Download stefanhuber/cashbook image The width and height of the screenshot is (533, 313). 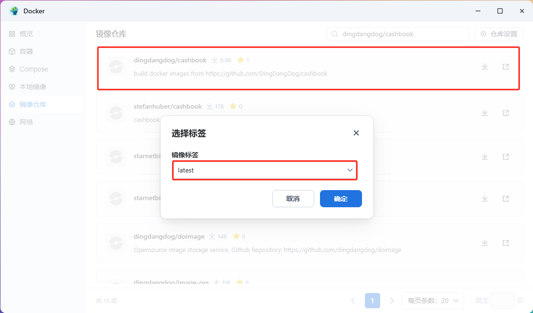coord(485,113)
